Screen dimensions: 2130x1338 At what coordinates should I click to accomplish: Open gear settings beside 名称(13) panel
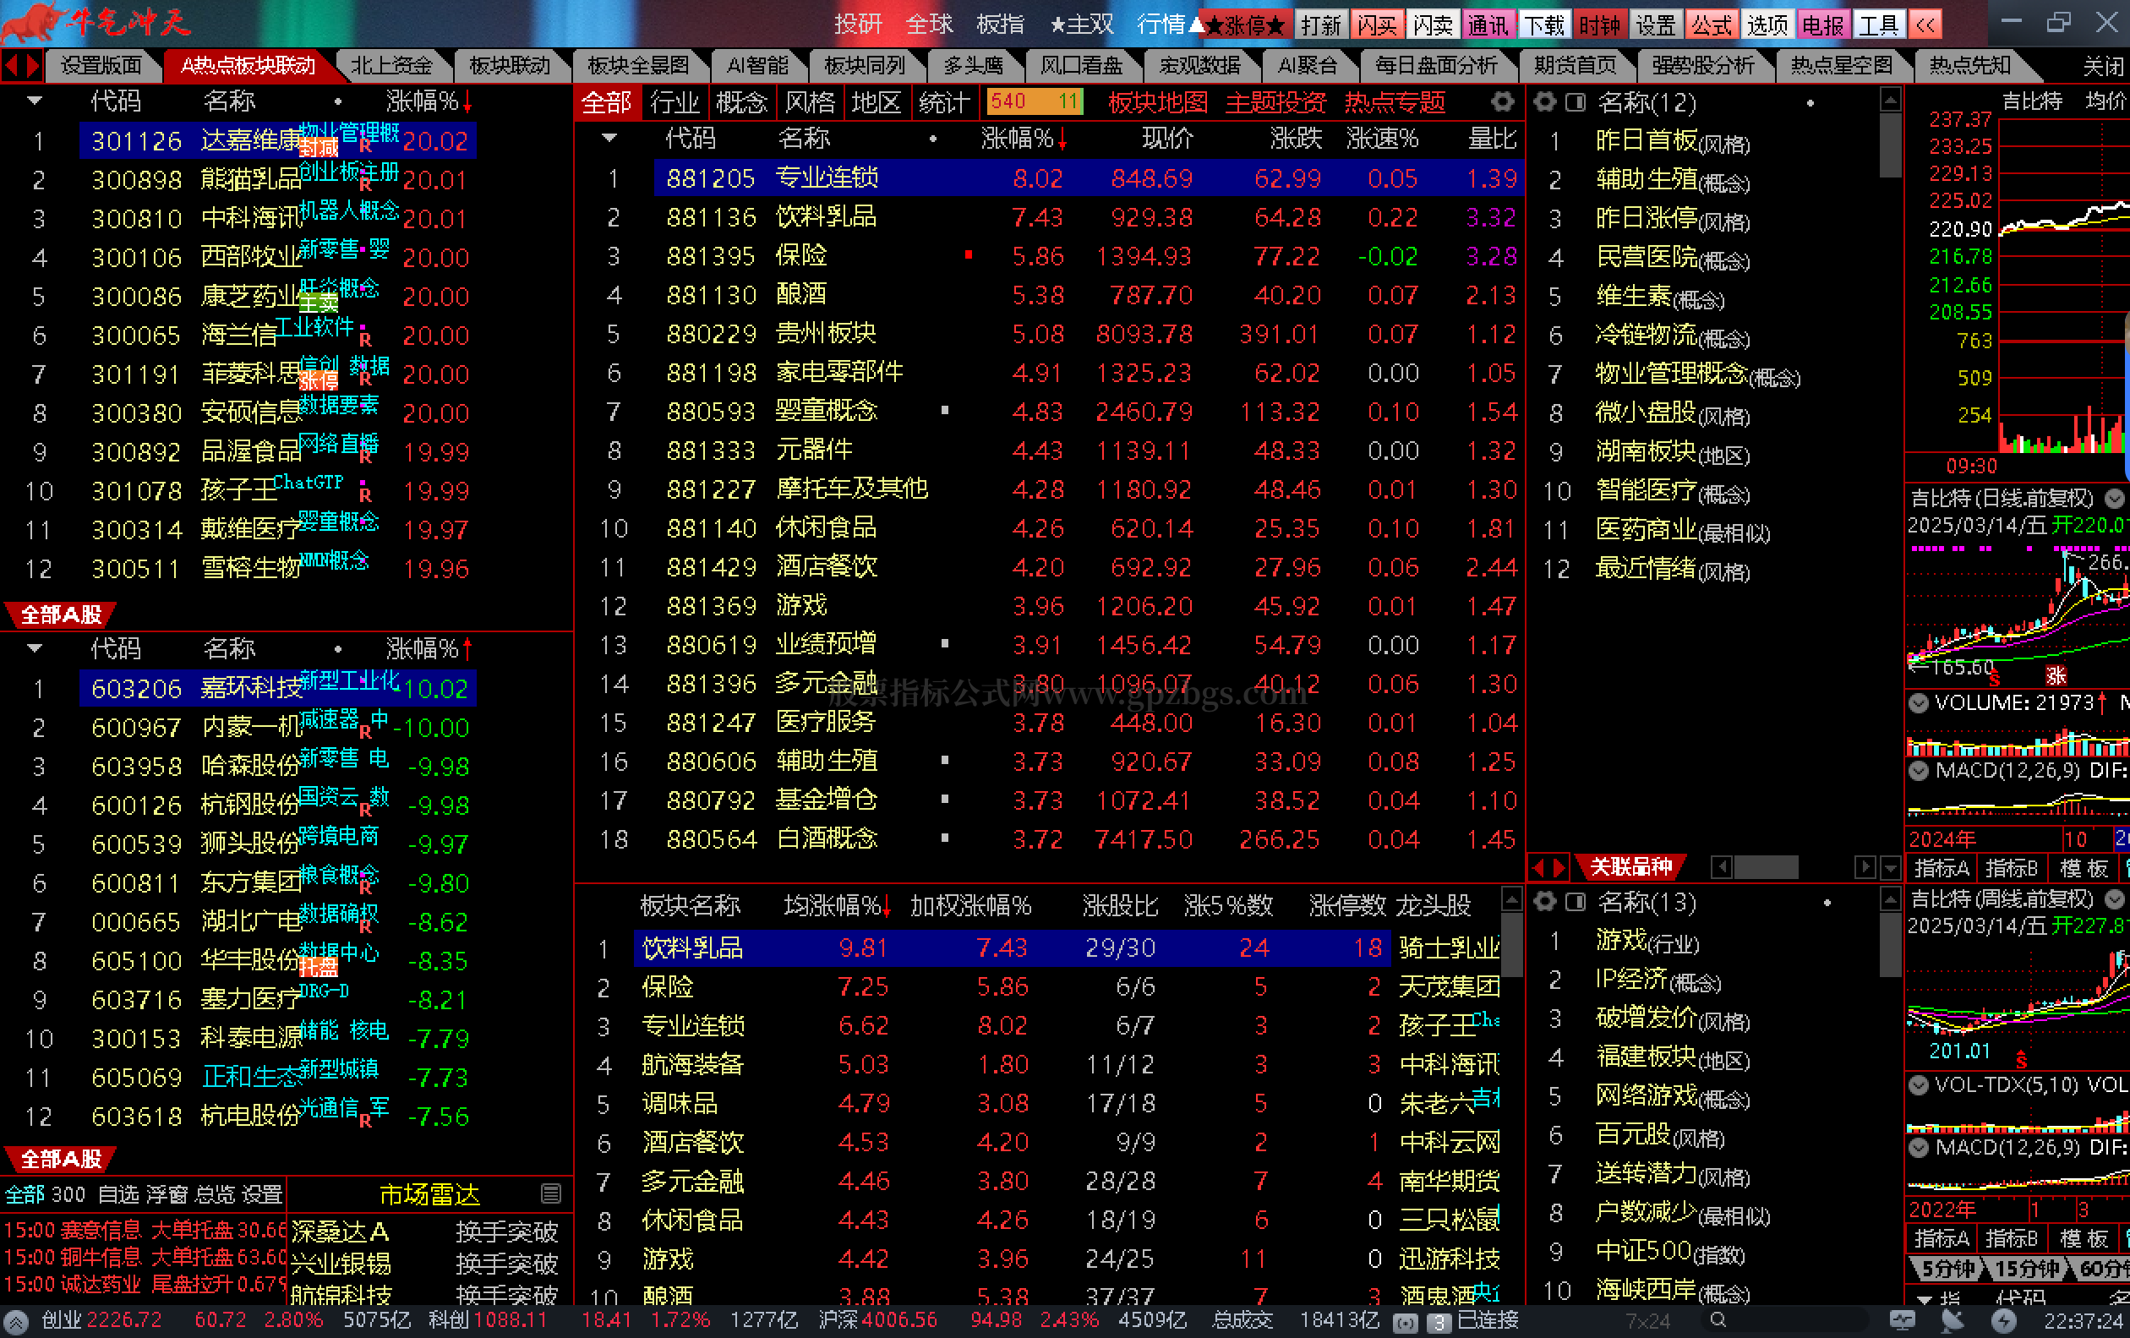point(1544,901)
